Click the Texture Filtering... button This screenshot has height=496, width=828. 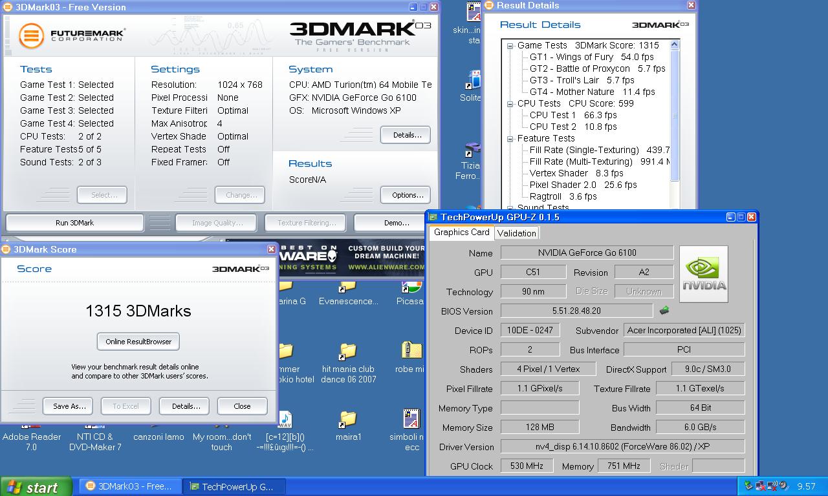click(x=305, y=223)
